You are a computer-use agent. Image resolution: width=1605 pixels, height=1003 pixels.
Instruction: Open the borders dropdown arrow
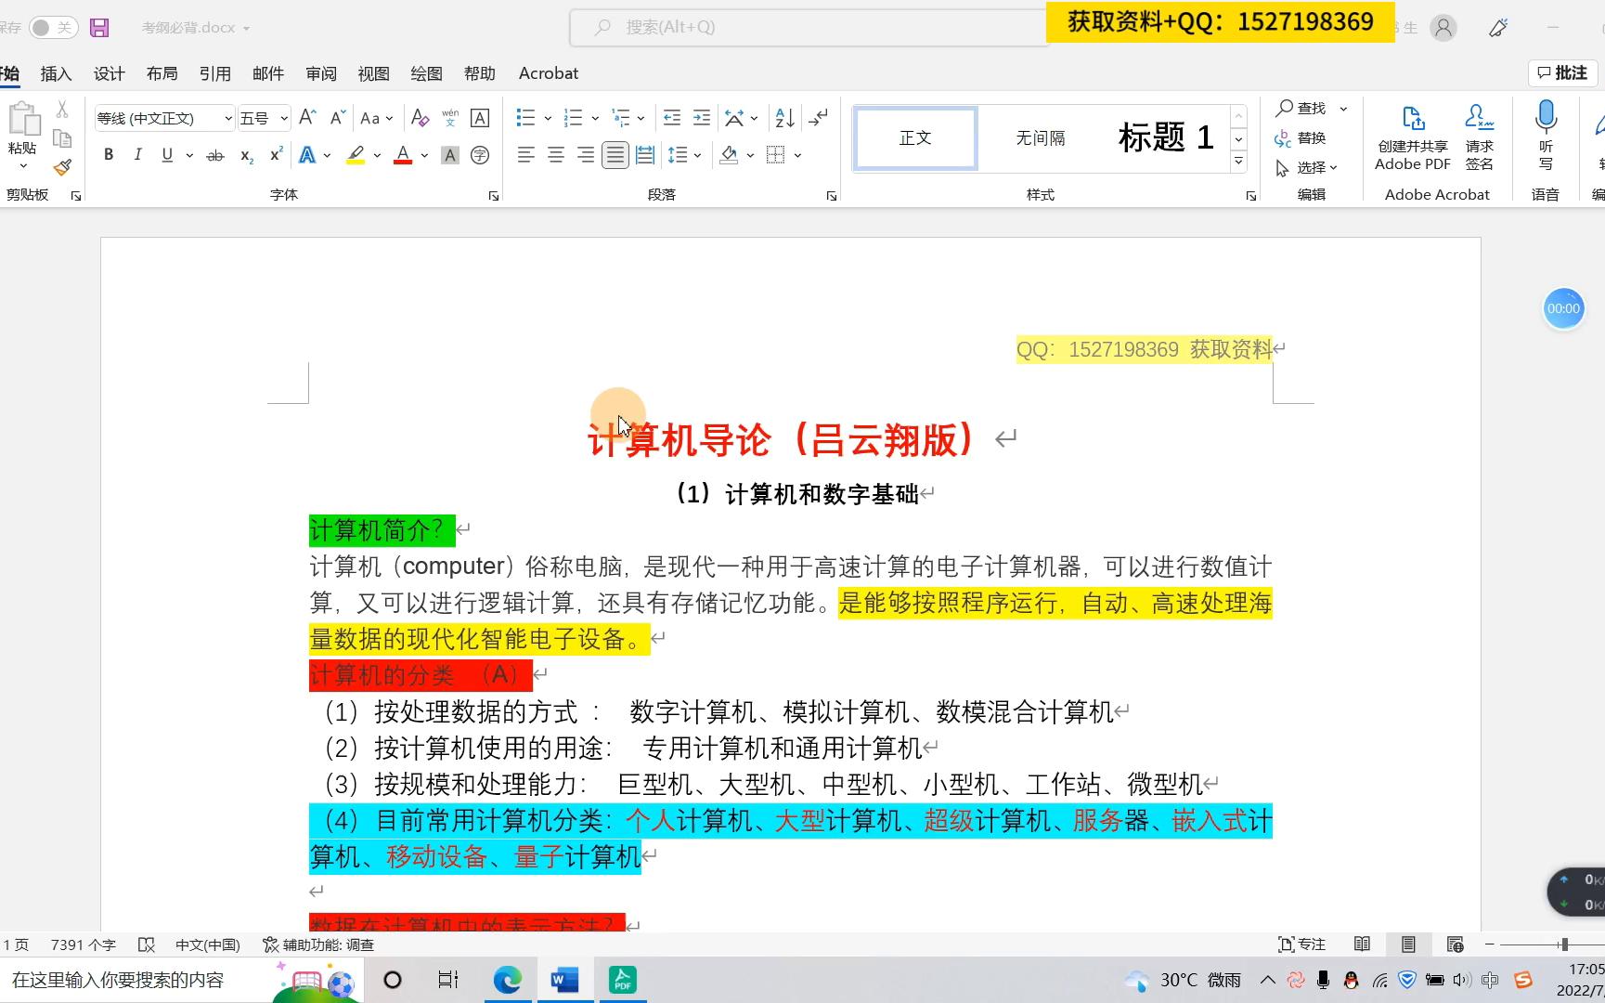(x=797, y=155)
